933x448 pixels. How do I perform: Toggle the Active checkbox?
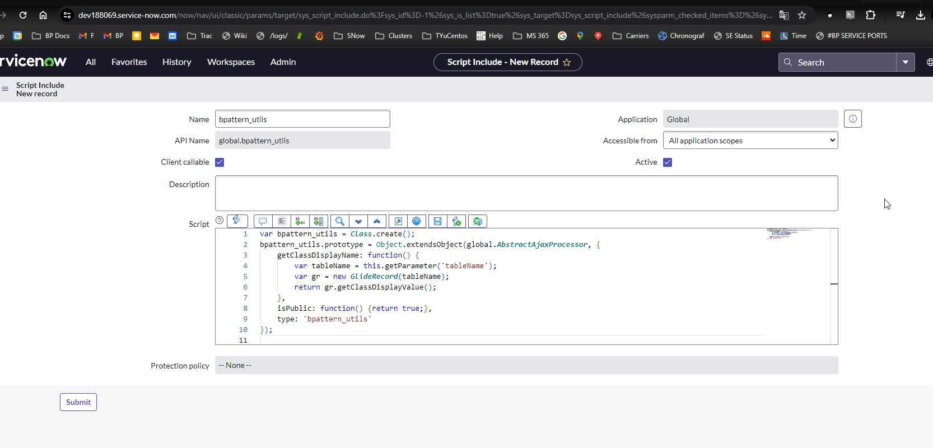click(x=668, y=162)
